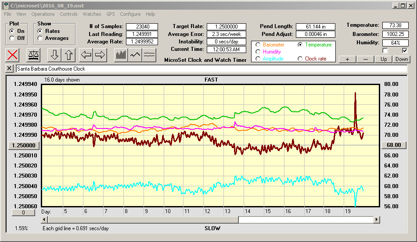Click the Pend Length field

[x=316, y=27]
